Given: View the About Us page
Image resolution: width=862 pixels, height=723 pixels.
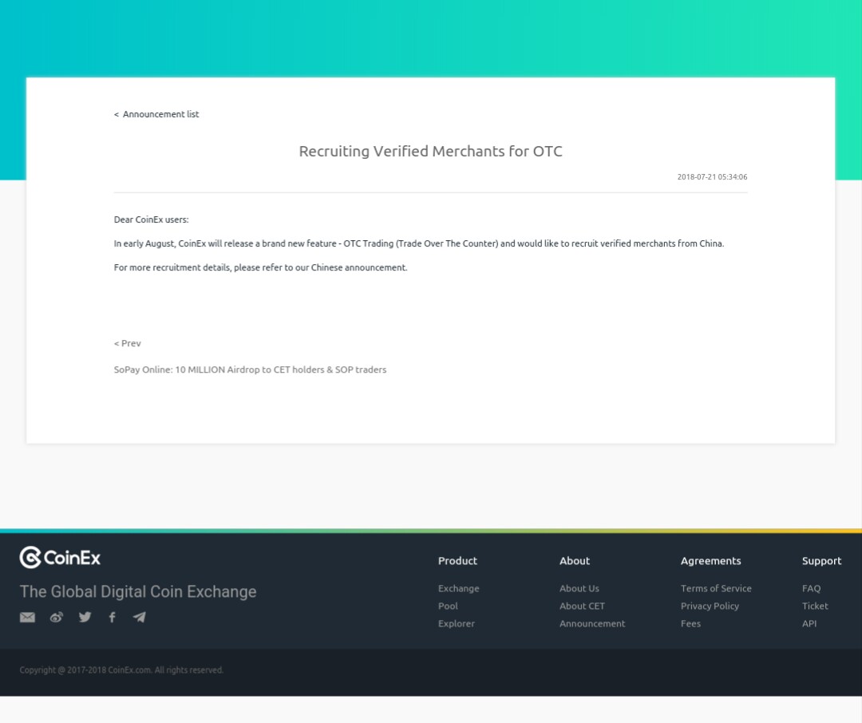Looking at the screenshot, I should click(x=579, y=588).
